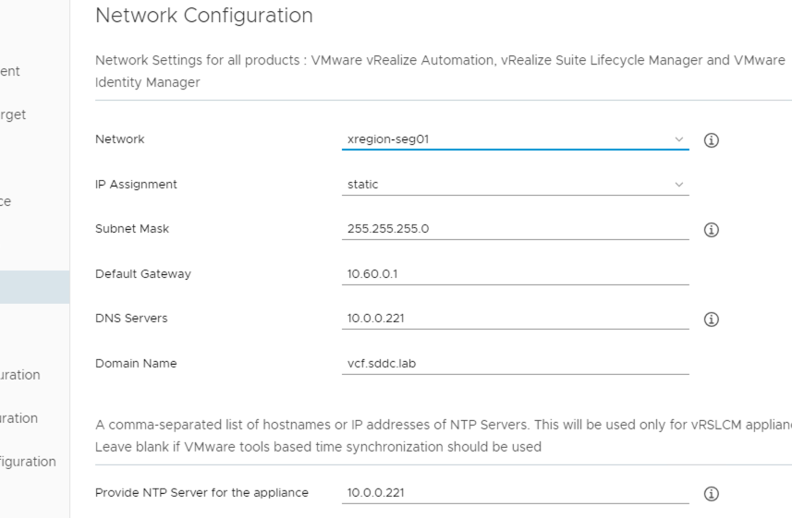Jump to the sidebar step ending in "ce"
This screenshot has width=792, height=518.
(6, 202)
